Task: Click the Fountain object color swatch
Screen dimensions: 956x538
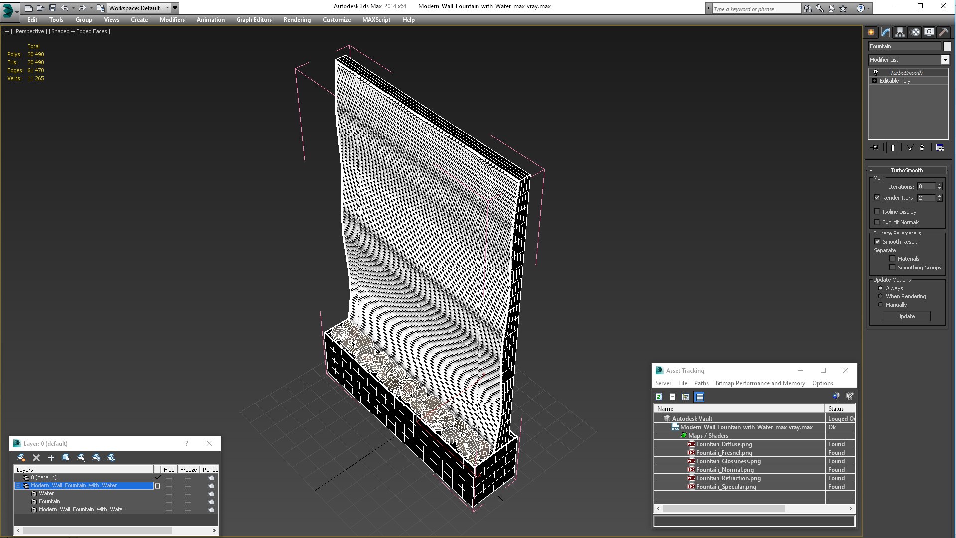Action: [x=947, y=46]
